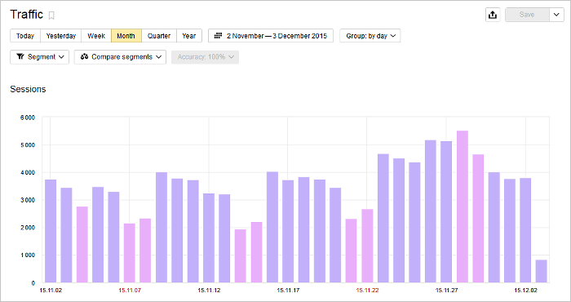Screen dimensions: 571x302
Task: Click the bookmark icon next to Traffic
Action: [51, 16]
